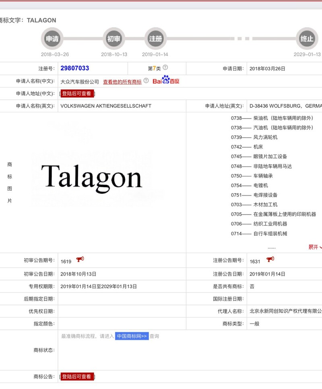Click the 0738 汽油机 goods entry
Screen dimensions: 322x389
pyautogui.click(x=272, y=128)
